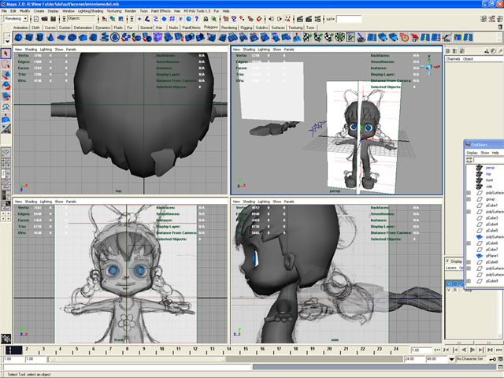This screenshot has height=378, width=504.
Task: Click the Save Scene disk icon
Action: click(53, 19)
